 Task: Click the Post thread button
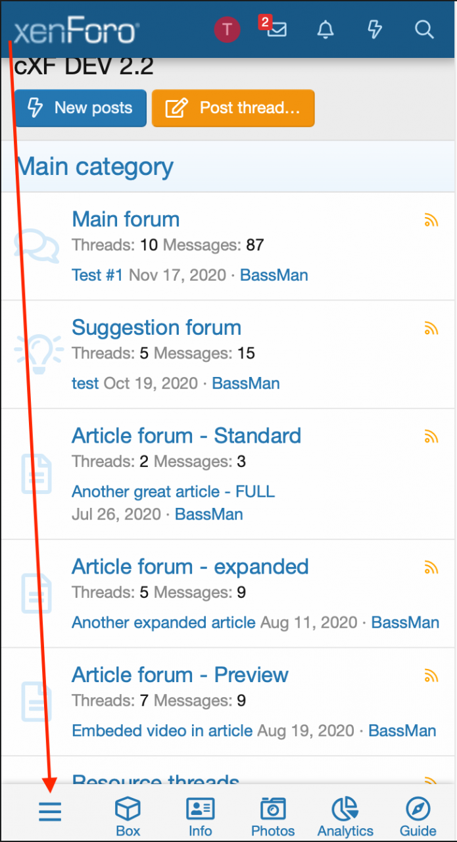pyautogui.click(x=233, y=108)
